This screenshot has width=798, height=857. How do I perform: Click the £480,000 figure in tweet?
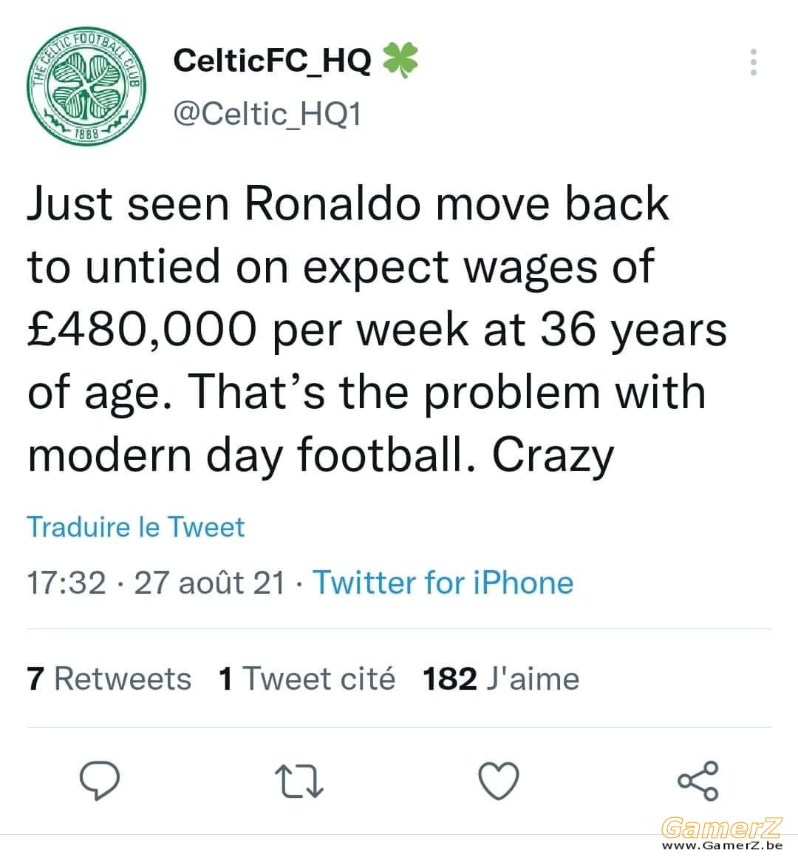[142, 330]
